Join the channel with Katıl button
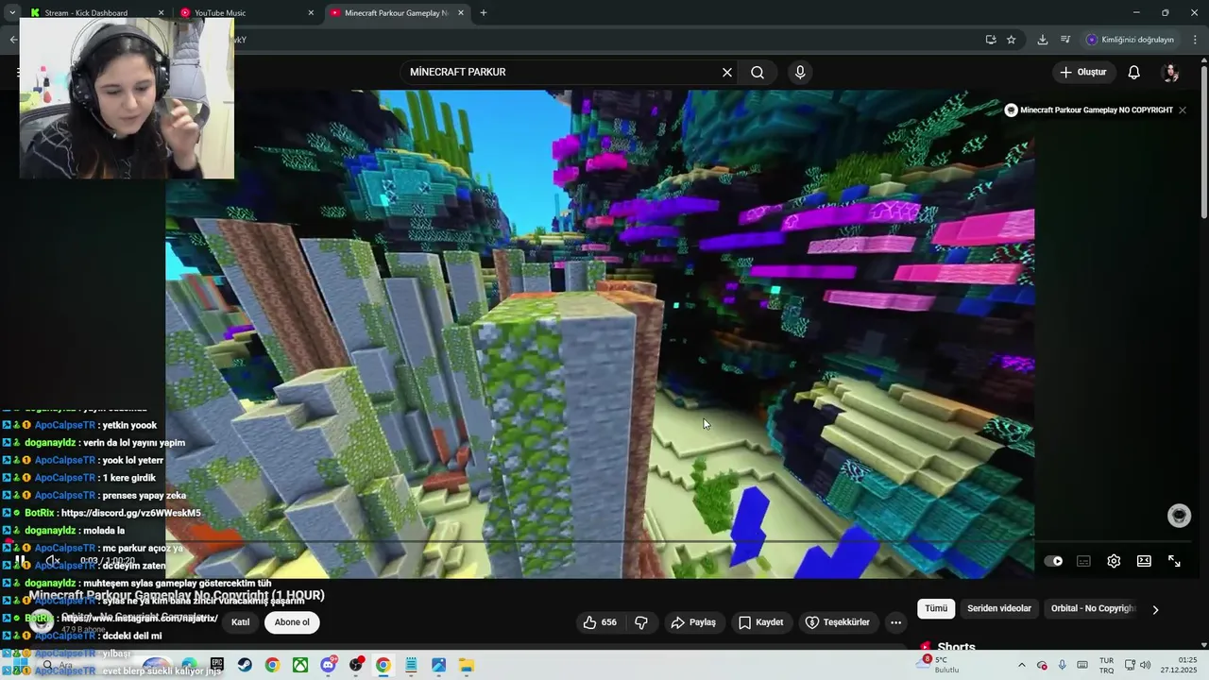1209x680 pixels. coord(241,622)
